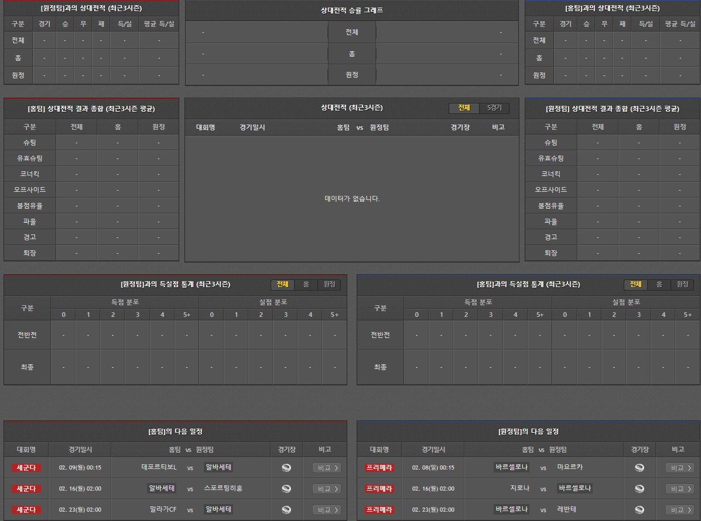Click 프리메라 league badge for 지로나 match
This screenshot has height=521, width=701.
pos(379,489)
